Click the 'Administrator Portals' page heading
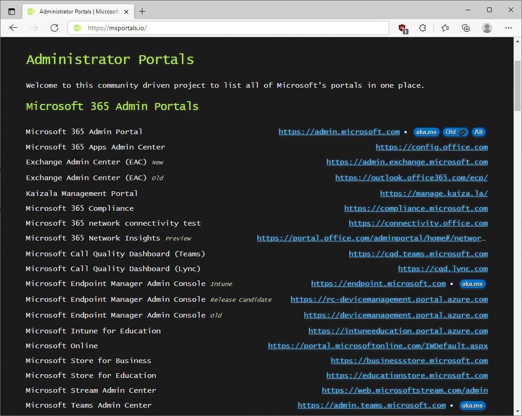522x416 pixels. click(x=110, y=60)
